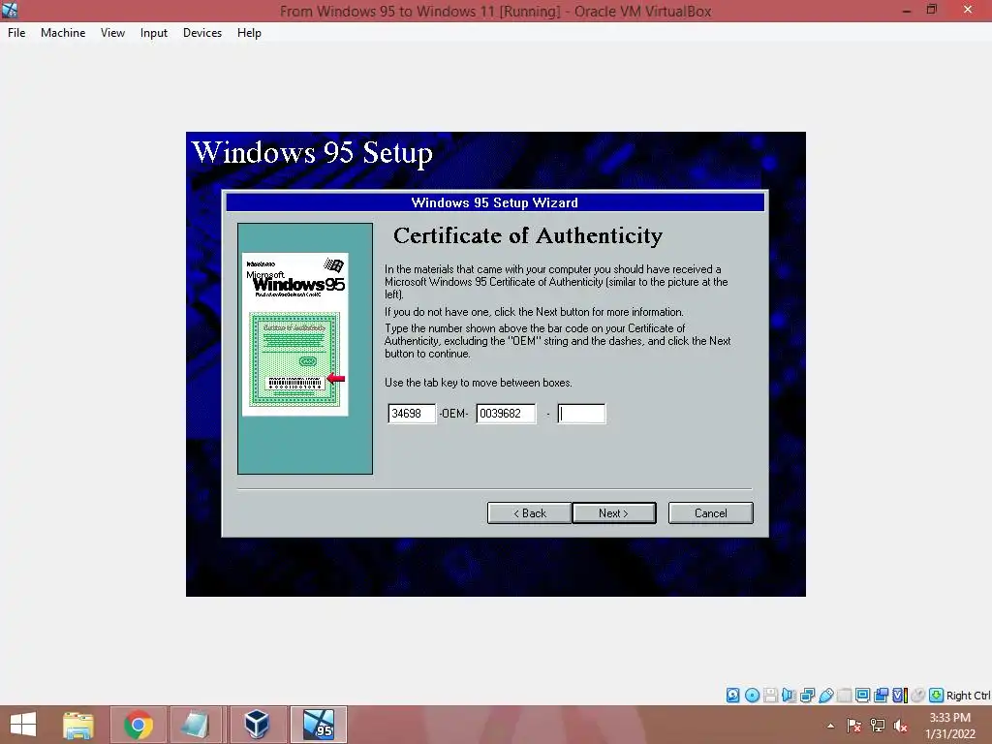This screenshot has height=744, width=992.
Task: Focus the empty third product key box
Action: (581, 413)
